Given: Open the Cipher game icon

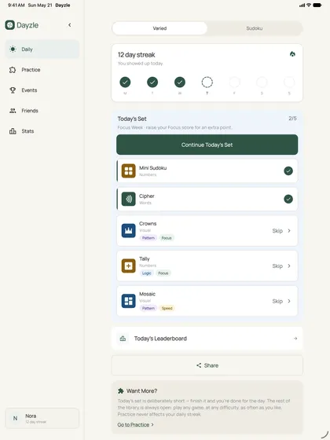Looking at the screenshot, I should point(129,199).
